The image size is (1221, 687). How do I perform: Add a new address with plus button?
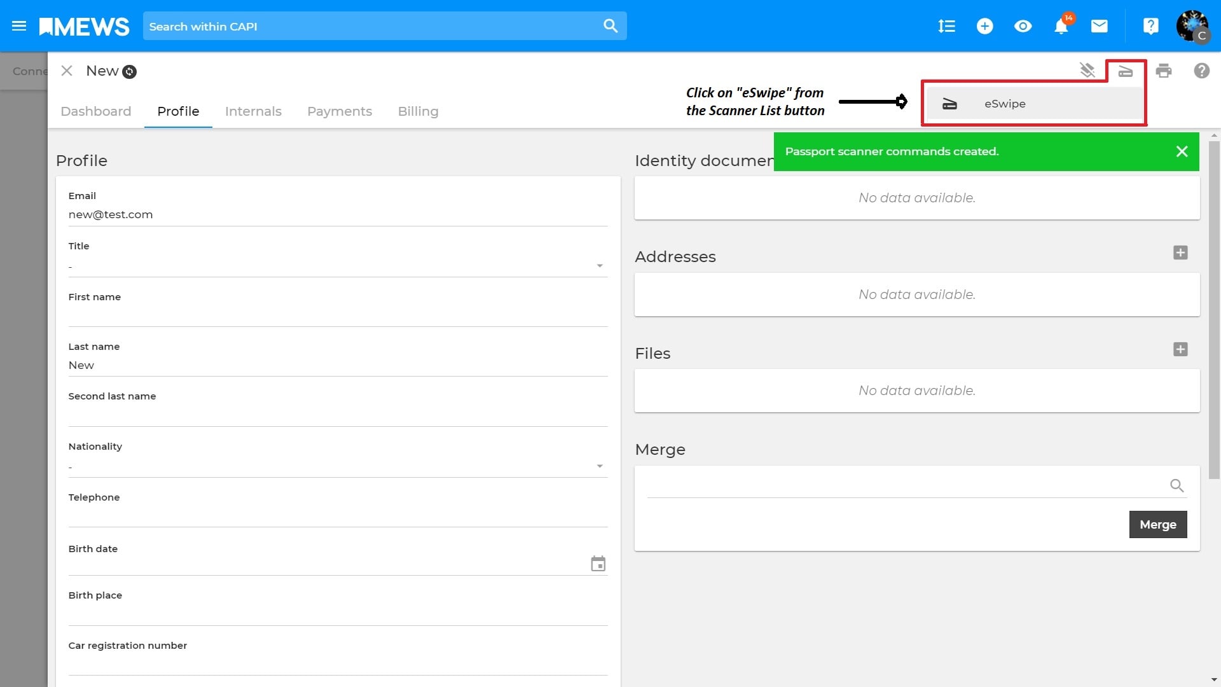click(x=1180, y=253)
